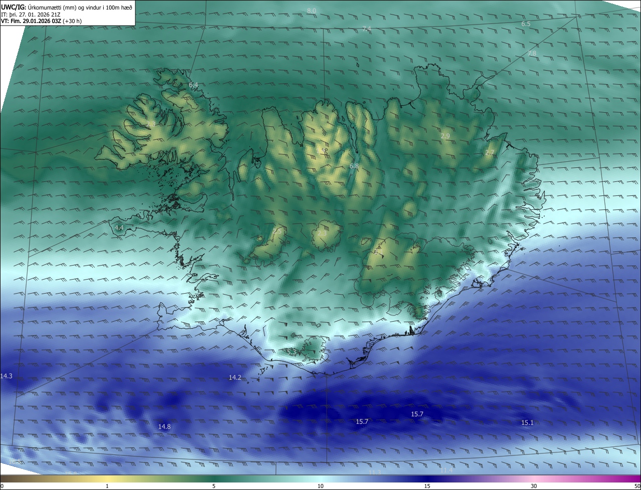641x490 pixels.
Task: Click the colour scale tick label 50
Action: click(637, 486)
